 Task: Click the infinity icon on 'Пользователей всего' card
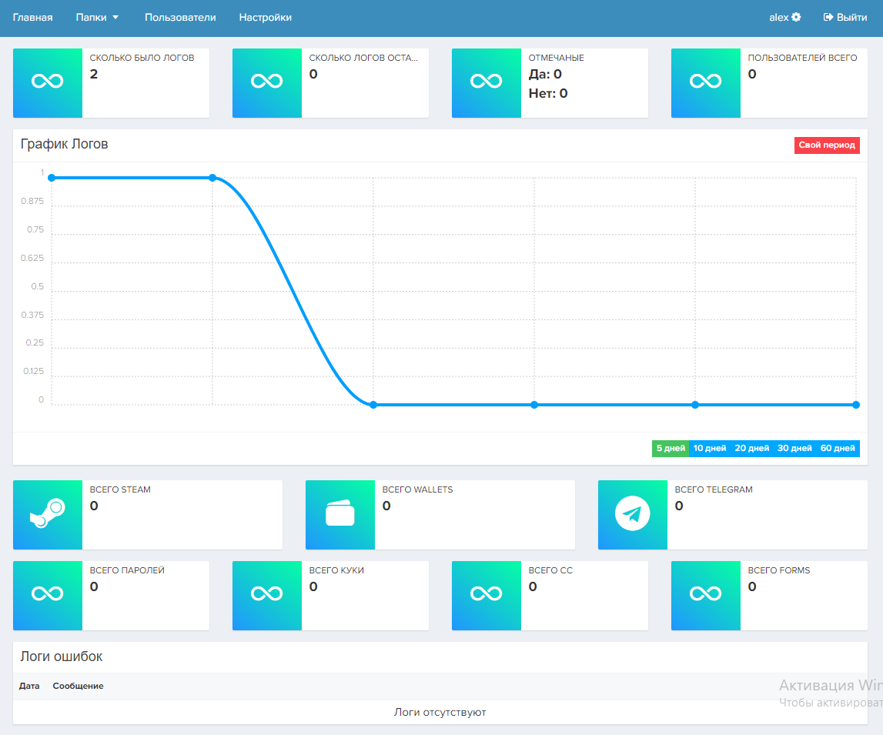point(706,82)
